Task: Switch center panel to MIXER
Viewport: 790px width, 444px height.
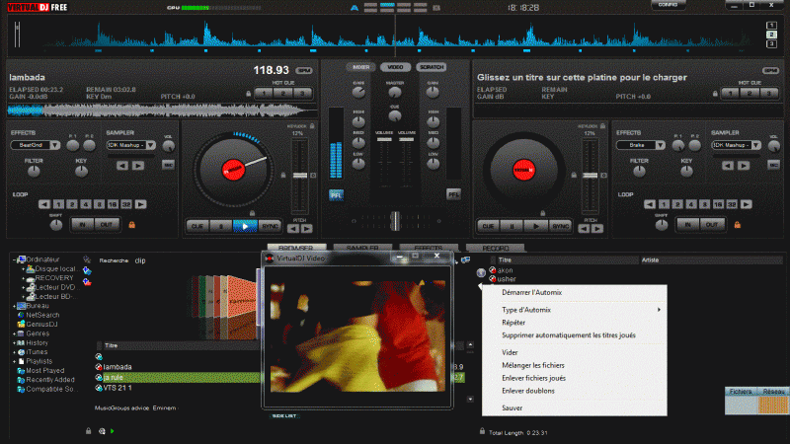Action: click(360, 67)
